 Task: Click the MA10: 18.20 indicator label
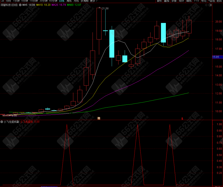pyautogui.click(x=43, y=5)
